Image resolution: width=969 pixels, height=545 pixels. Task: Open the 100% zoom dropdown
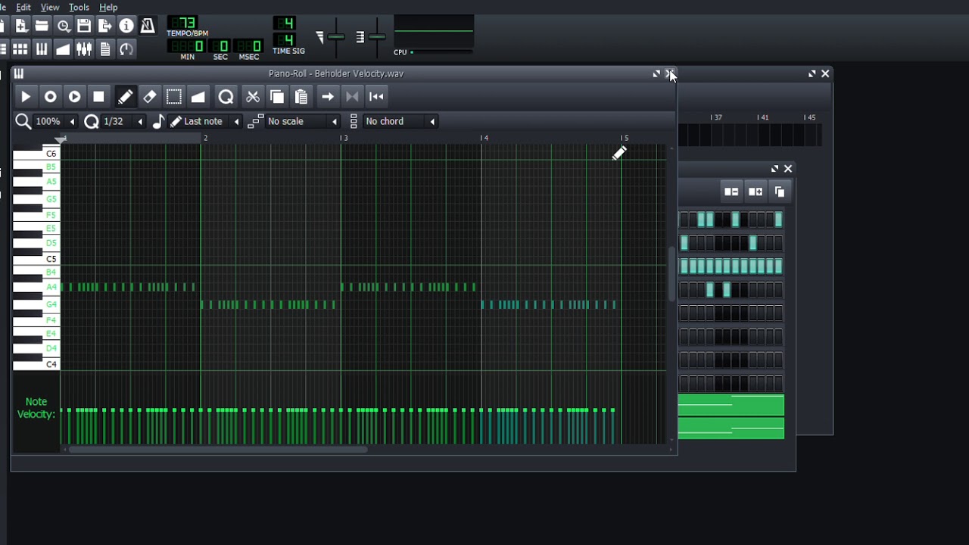pyautogui.click(x=54, y=121)
